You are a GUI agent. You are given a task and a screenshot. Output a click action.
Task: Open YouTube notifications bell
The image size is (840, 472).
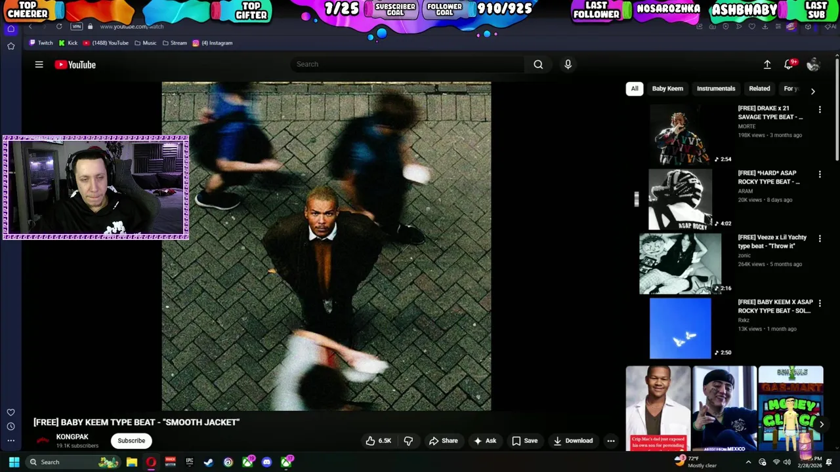point(789,64)
